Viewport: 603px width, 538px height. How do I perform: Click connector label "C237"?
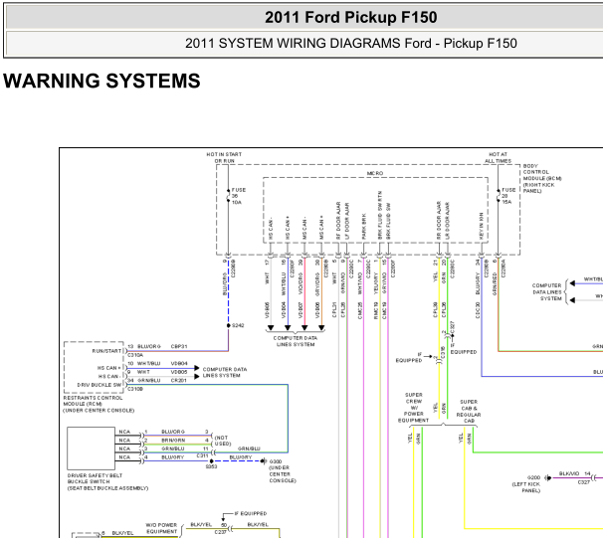pos(220,532)
